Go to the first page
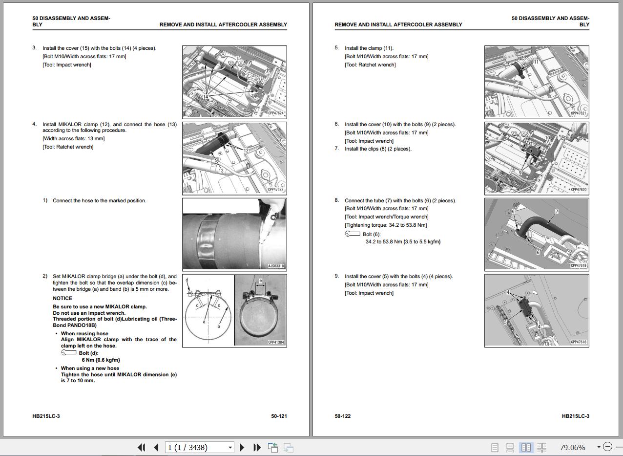Image resolution: width=623 pixels, height=456 pixels. [142, 447]
